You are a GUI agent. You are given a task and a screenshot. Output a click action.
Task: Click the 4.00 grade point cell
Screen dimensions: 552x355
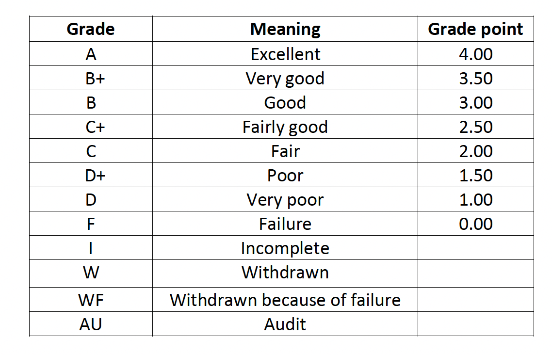pos(475,54)
